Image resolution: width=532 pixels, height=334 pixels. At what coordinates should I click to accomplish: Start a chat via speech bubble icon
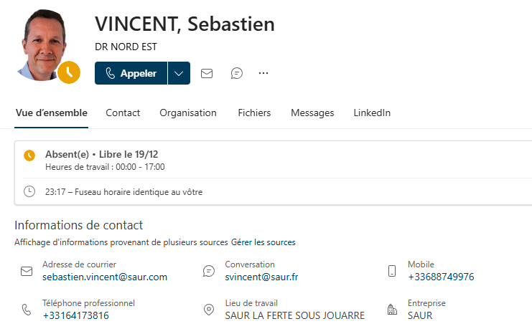(236, 73)
